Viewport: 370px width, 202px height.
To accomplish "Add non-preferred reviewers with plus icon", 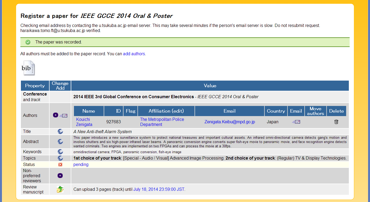I will 60,176.
